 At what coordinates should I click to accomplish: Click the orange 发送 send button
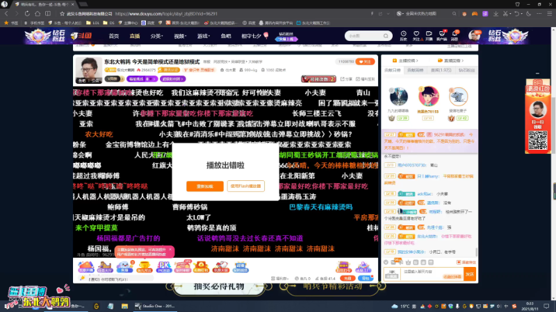pos(470,274)
